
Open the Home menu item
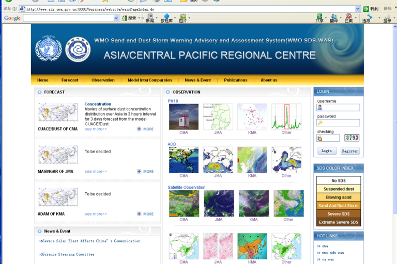tap(42, 80)
